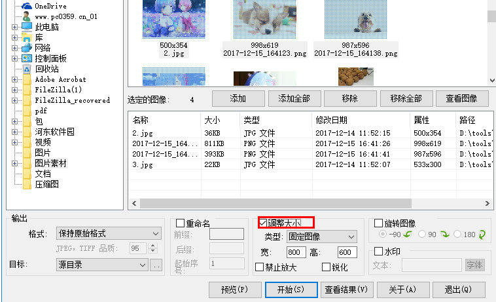Click the Adobe Acrobat folder icon
The width and height of the screenshot is (496, 302).
(27, 79)
